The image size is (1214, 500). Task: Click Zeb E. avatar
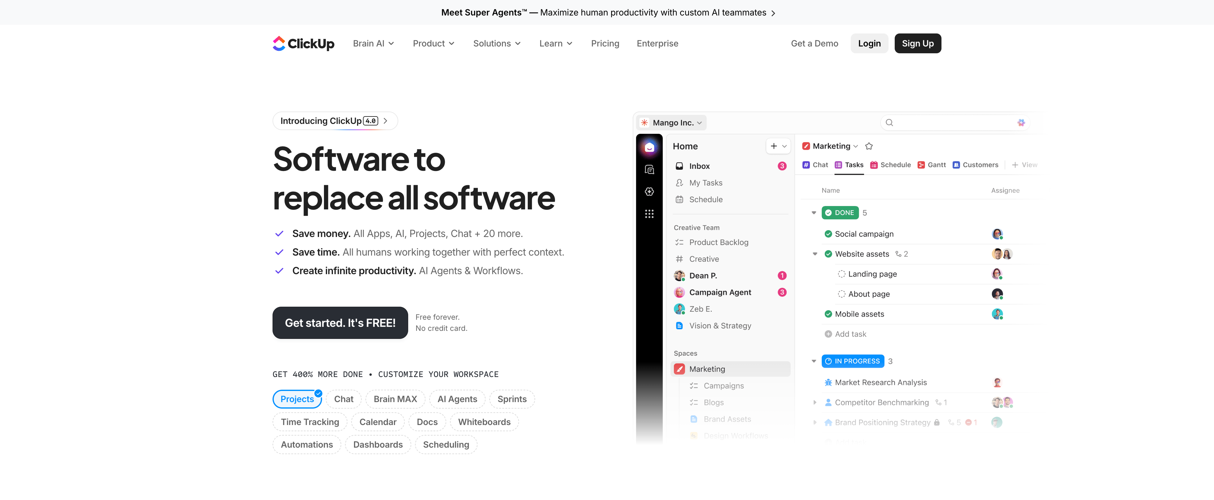[679, 309]
